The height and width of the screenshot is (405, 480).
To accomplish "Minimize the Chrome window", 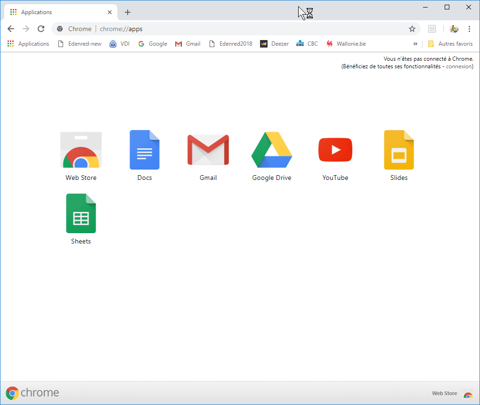I will tap(425, 7).
